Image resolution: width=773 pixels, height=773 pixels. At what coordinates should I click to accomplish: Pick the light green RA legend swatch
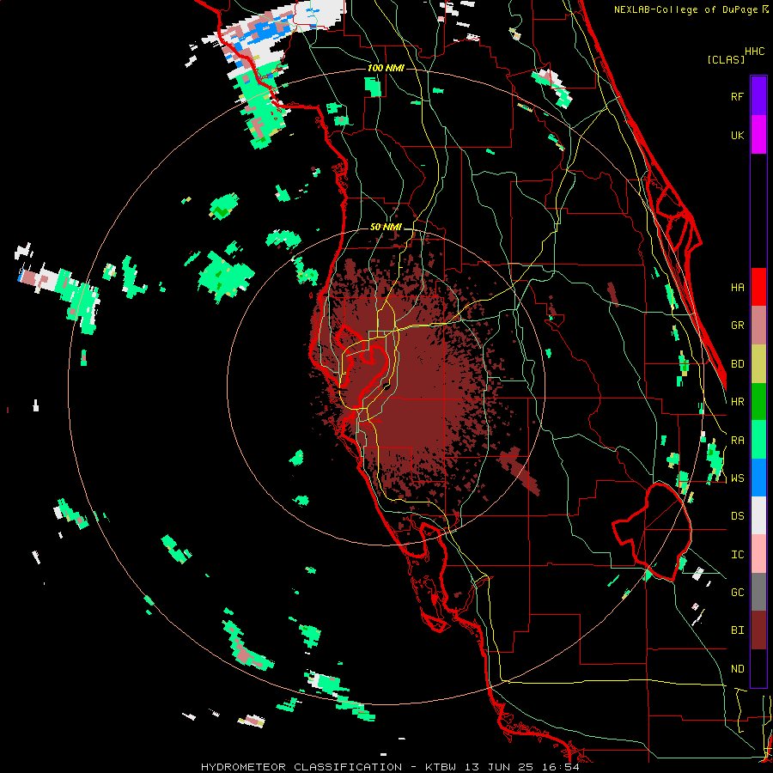pyautogui.click(x=758, y=439)
